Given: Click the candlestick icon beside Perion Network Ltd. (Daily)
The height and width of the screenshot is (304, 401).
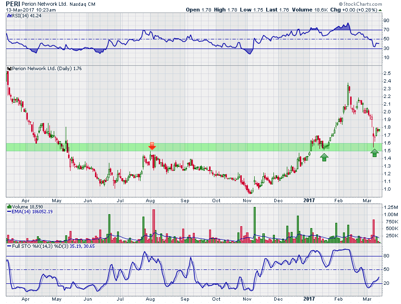Looking at the screenshot, I should 10,69.
